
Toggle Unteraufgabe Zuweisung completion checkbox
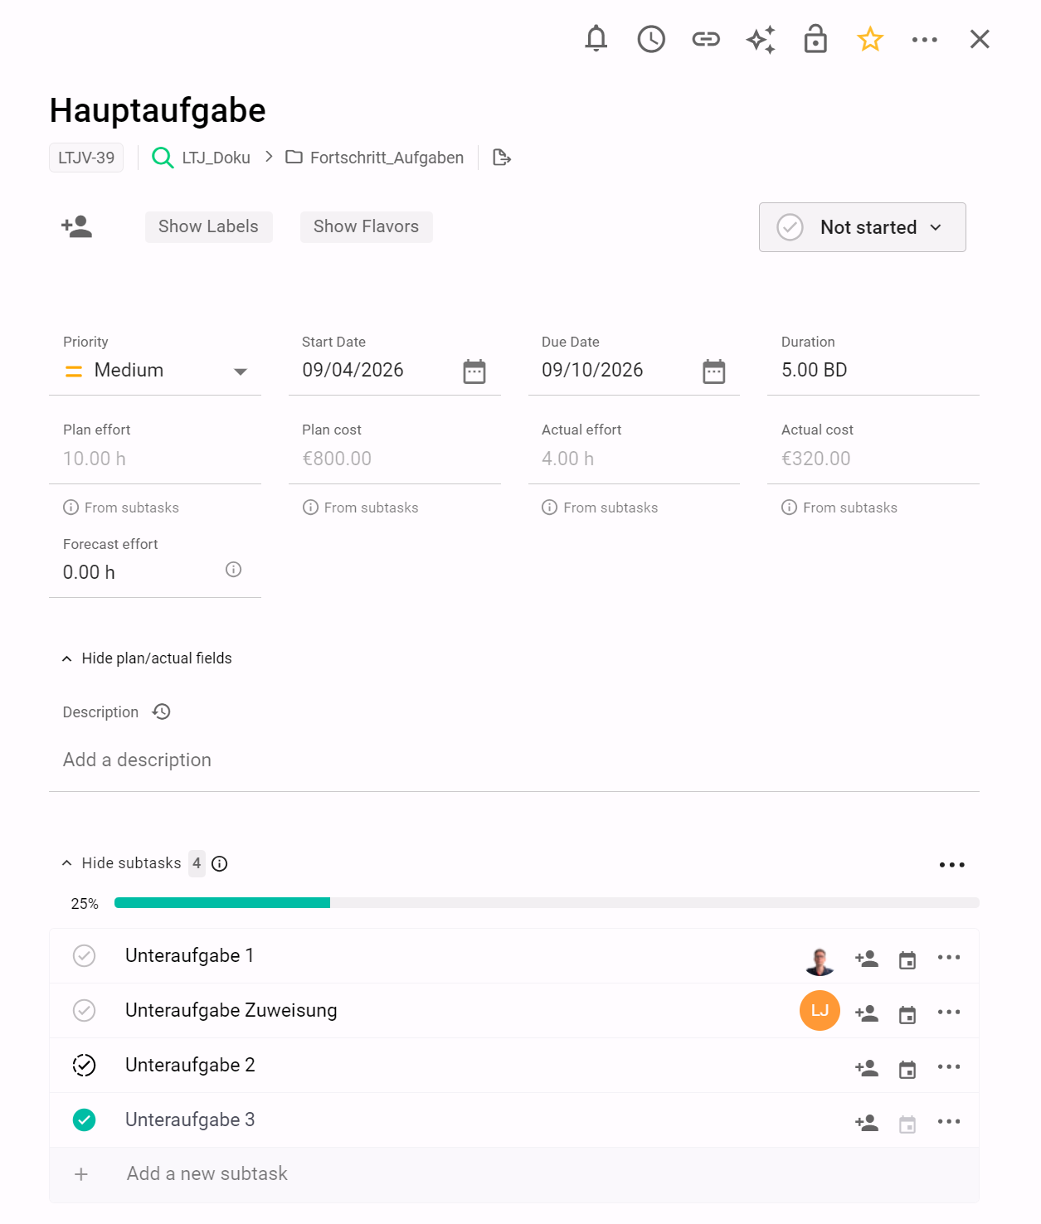85,1011
